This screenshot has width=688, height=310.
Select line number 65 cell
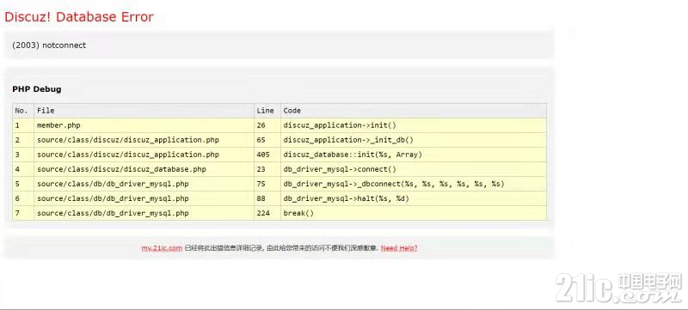(267, 140)
